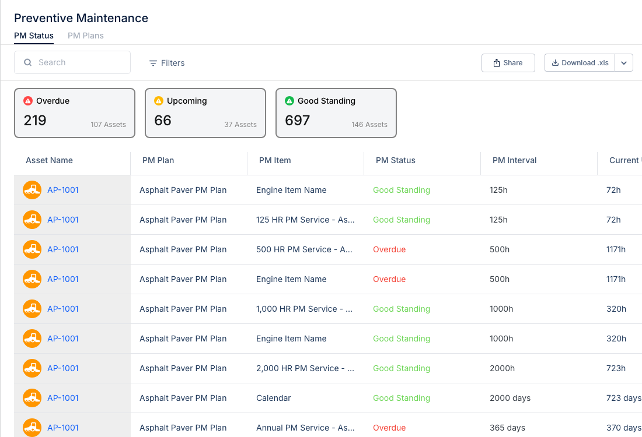Click paver icon in 500 HR PM Service row
This screenshot has height=437, width=642.
pyautogui.click(x=32, y=249)
